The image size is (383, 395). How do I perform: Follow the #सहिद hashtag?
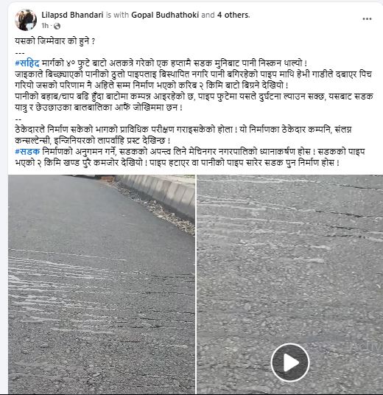pyautogui.click(x=27, y=63)
